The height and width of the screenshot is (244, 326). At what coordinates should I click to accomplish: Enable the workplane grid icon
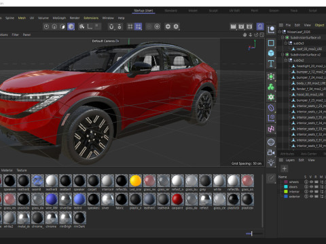[130, 26]
